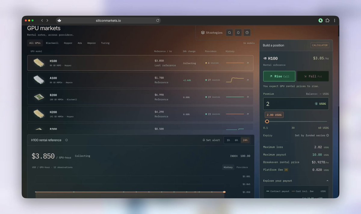Filter GPUs by the Turing tab
The image size is (361, 214).
click(105, 43)
